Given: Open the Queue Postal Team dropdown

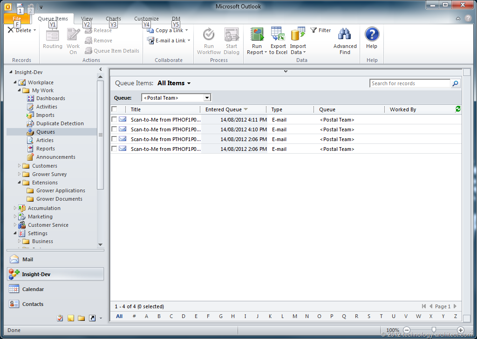Looking at the screenshot, I should [x=207, y=98].
